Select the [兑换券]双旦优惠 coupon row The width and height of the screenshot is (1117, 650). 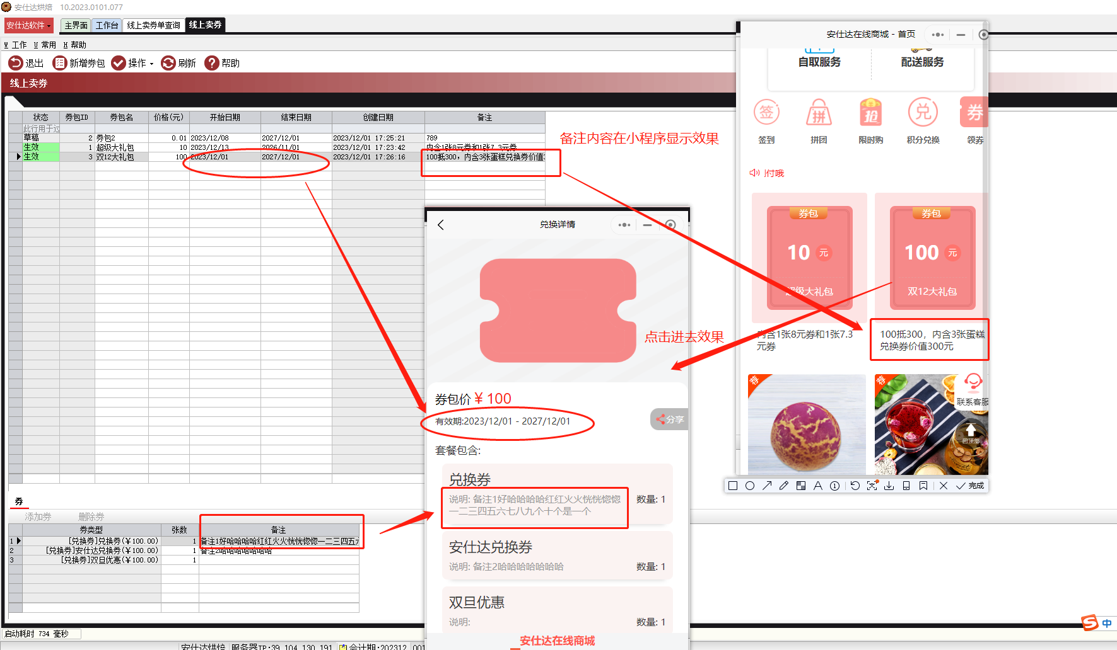coord(184,560)
